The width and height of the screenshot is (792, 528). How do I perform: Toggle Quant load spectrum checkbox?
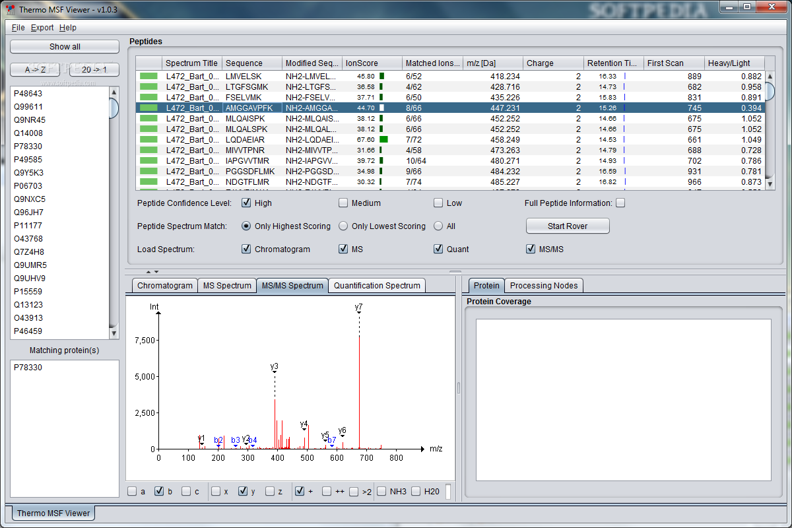point(438,249)
